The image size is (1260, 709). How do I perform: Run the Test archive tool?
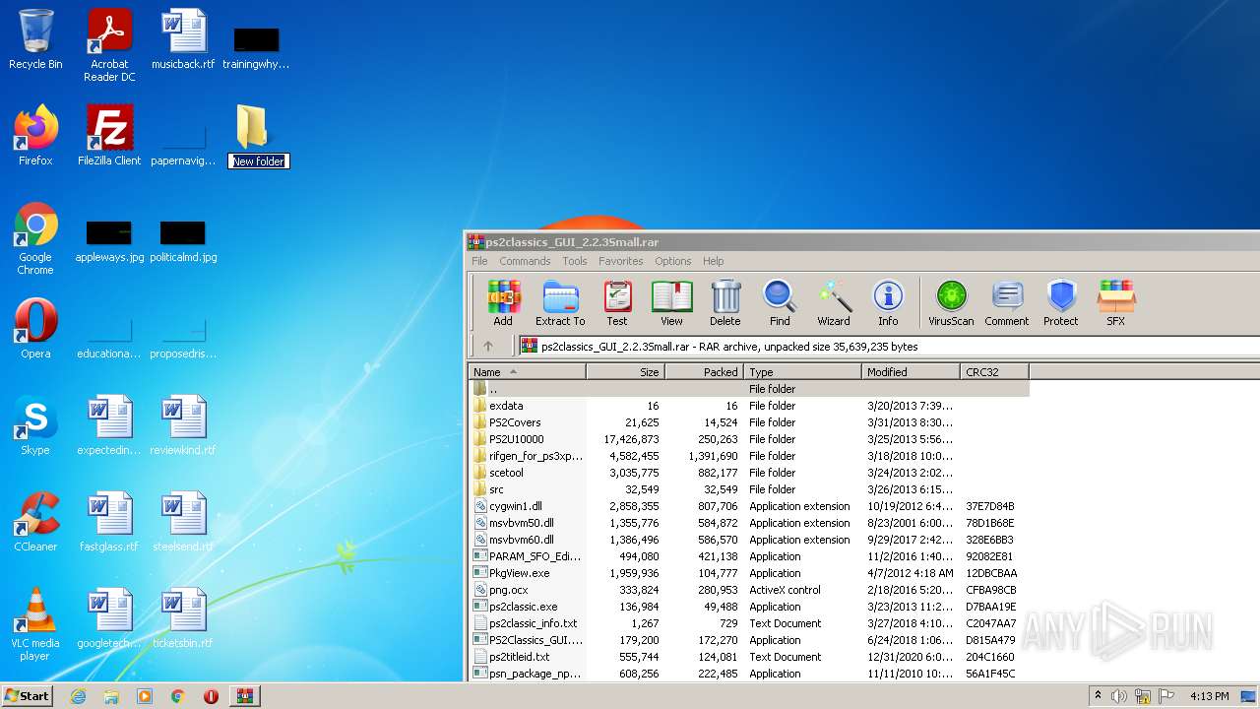click(x=617, y=303)
